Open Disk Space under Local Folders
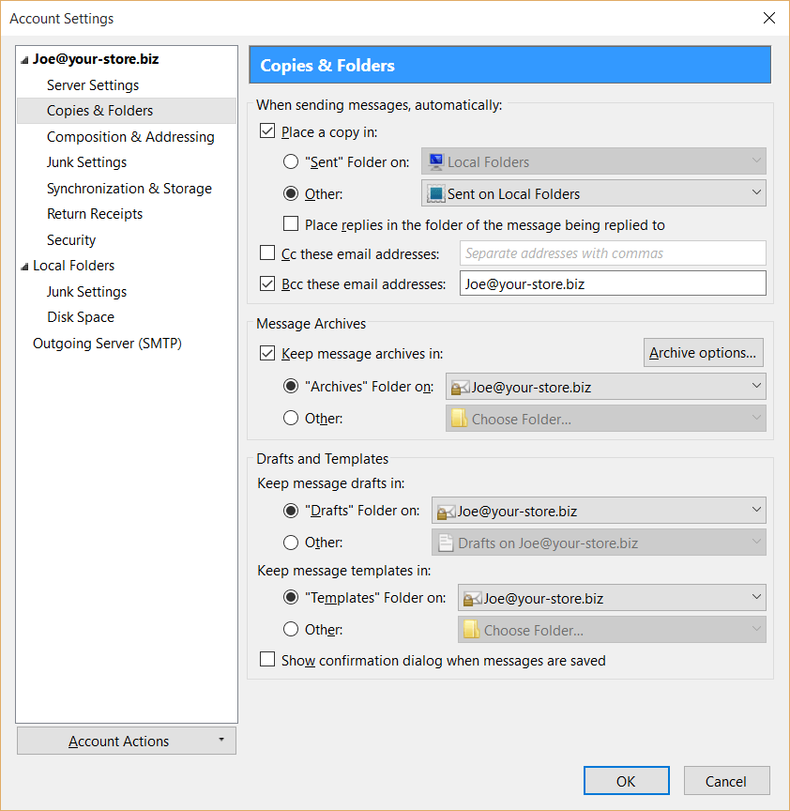The image size is (790, 811). 81,317
